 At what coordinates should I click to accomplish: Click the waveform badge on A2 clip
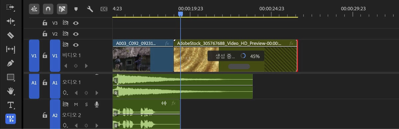coord(164,103)
